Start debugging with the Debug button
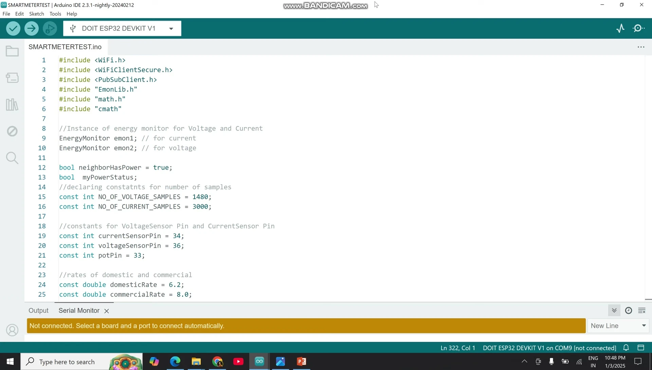Viewport: 652px width, 370px height. (50, 29)
